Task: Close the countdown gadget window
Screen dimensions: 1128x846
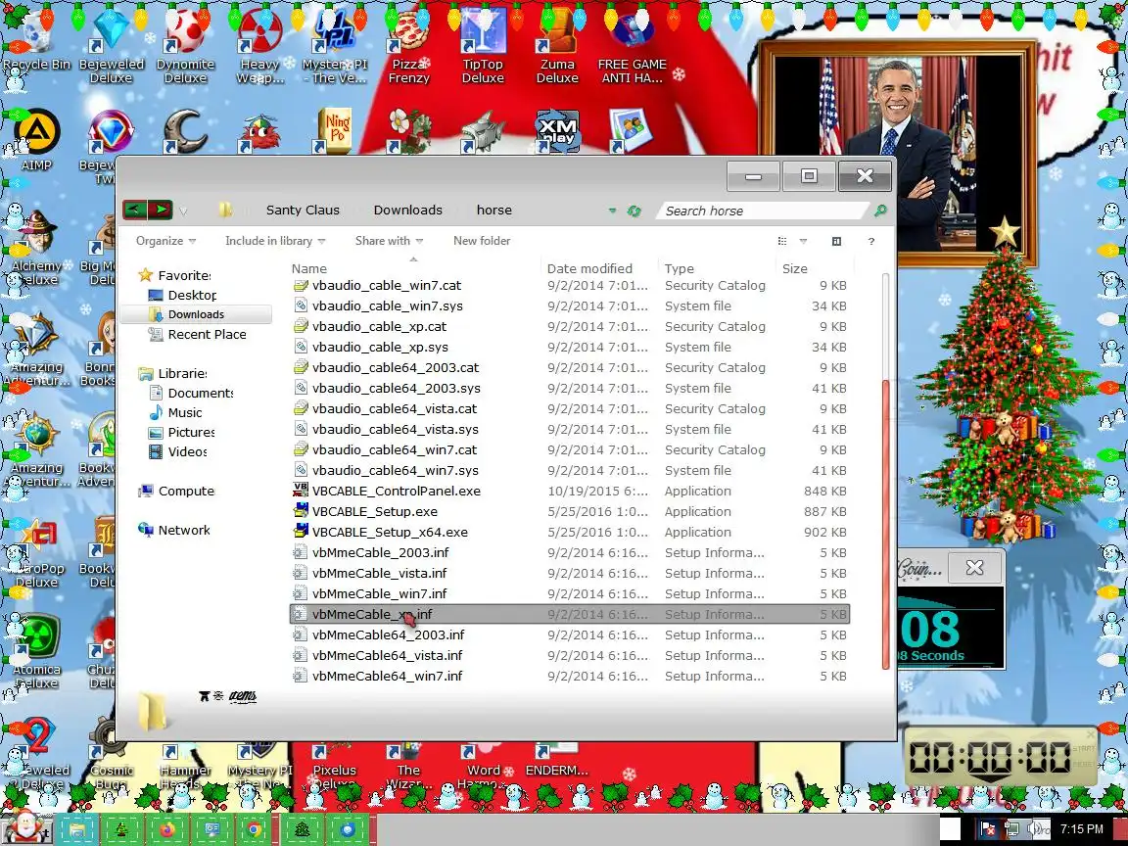Action: [x=975, y=568]
